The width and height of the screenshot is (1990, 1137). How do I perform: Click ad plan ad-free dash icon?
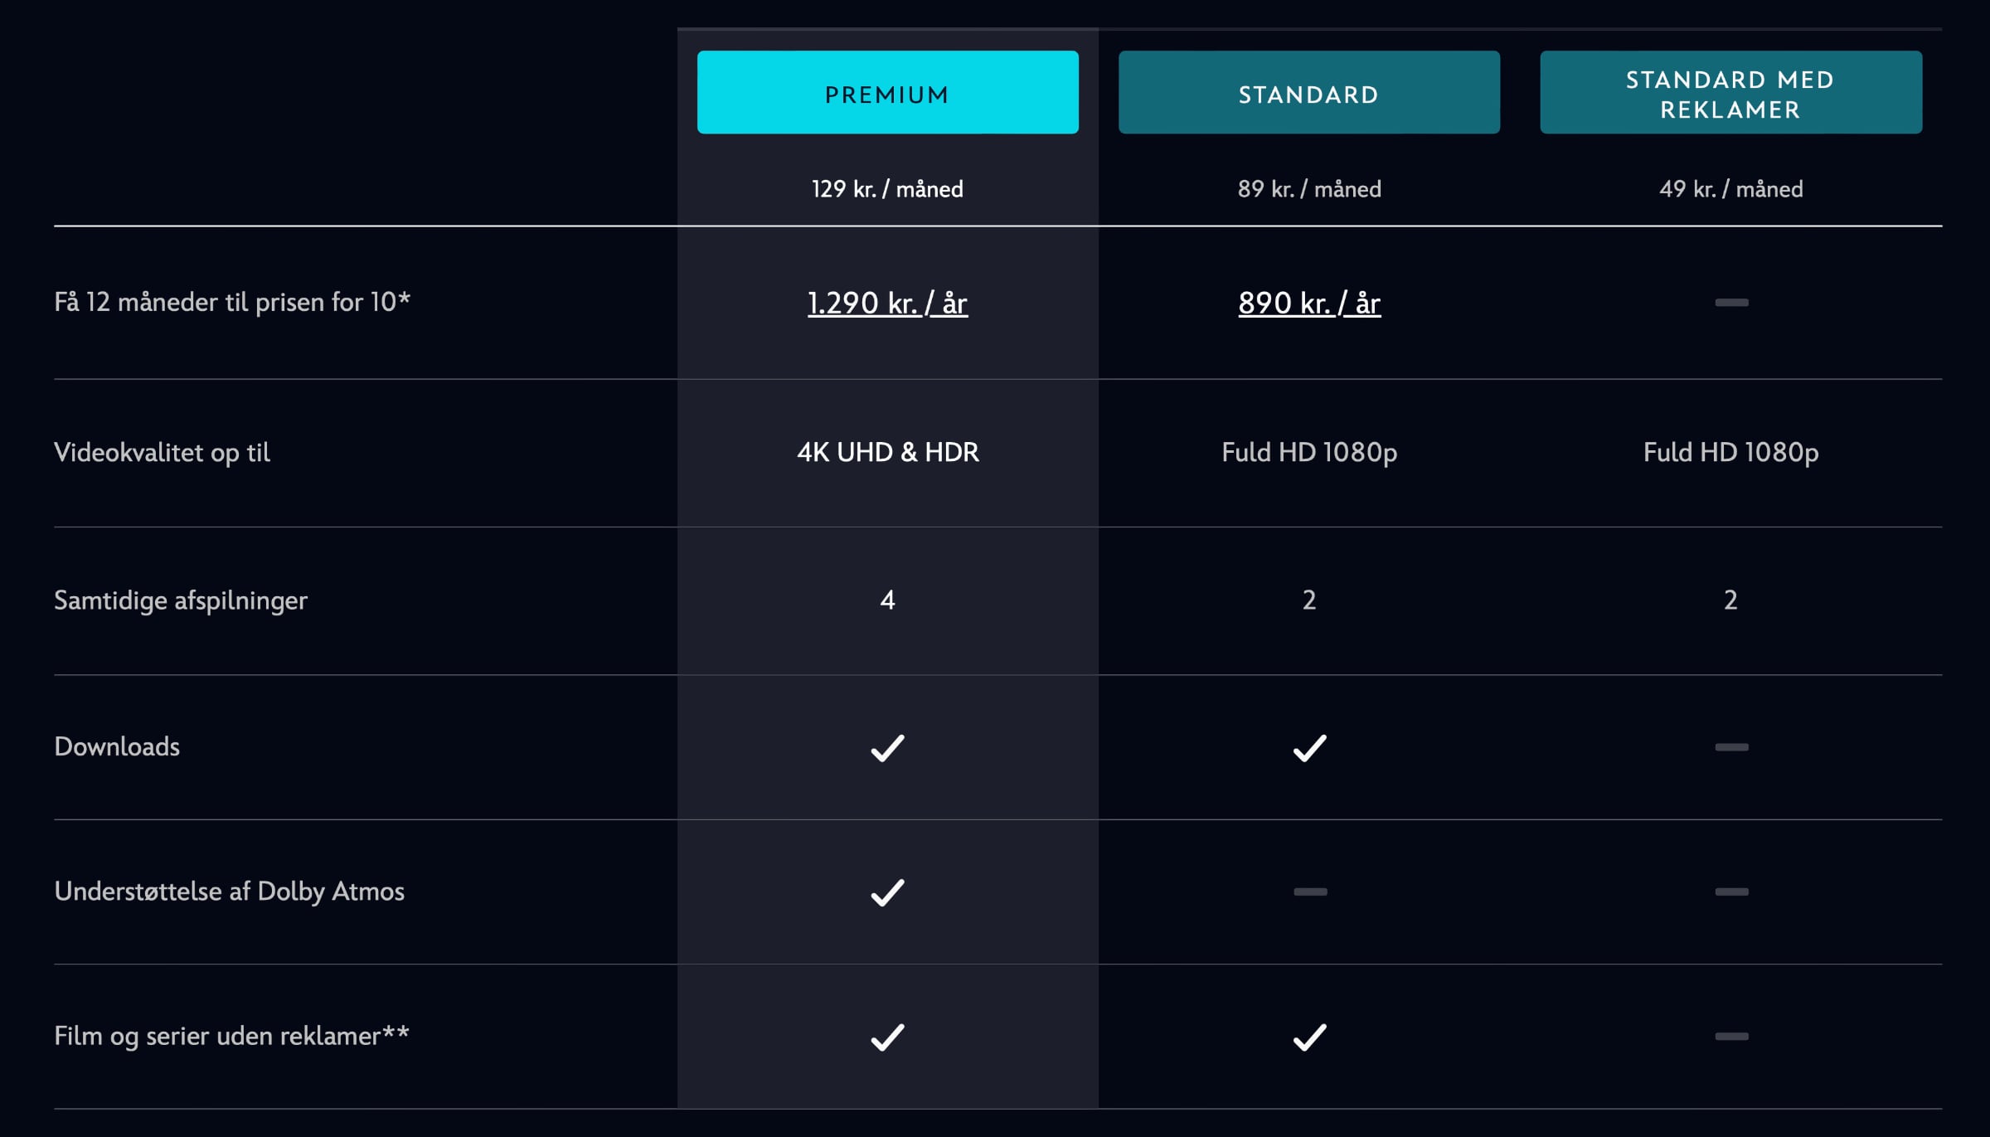1731,1036
